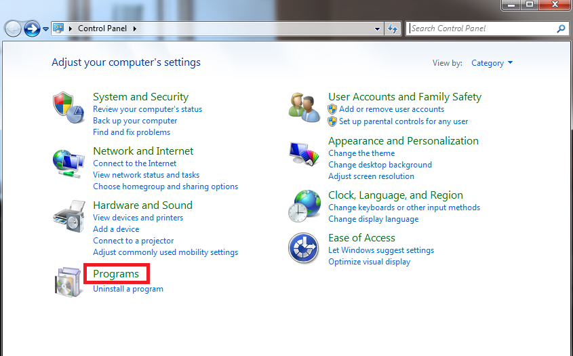Click Set up parental controls for any user
Screen dimensions: 573x356
coord(403,121)
